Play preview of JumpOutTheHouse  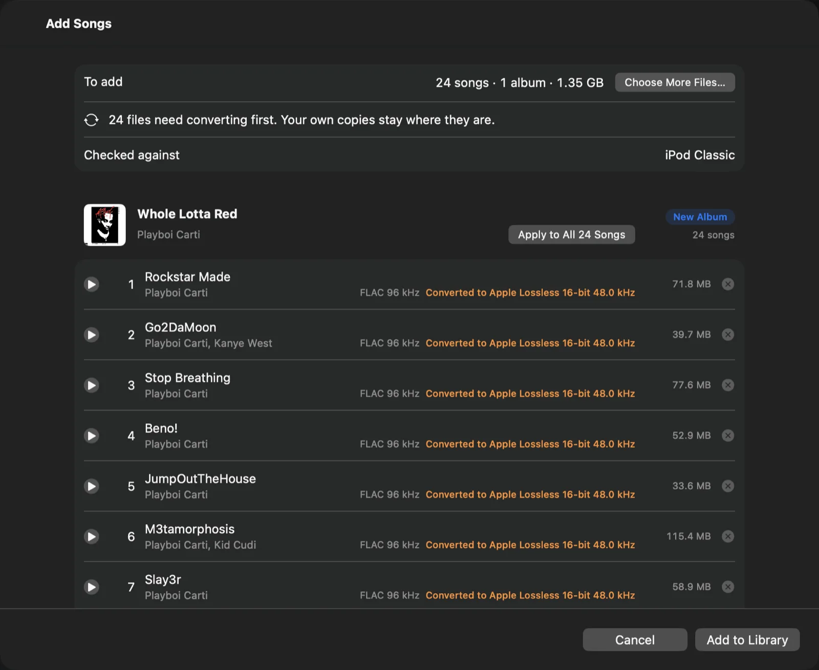[x=92, y=486]
